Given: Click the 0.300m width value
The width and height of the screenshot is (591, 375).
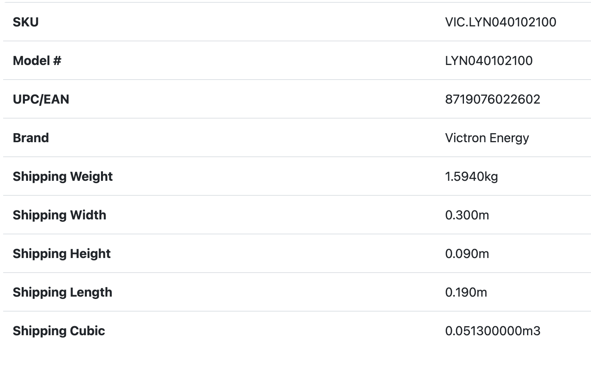Looking at the screenshot, I should pyautogui.click(x=467, y=215).
